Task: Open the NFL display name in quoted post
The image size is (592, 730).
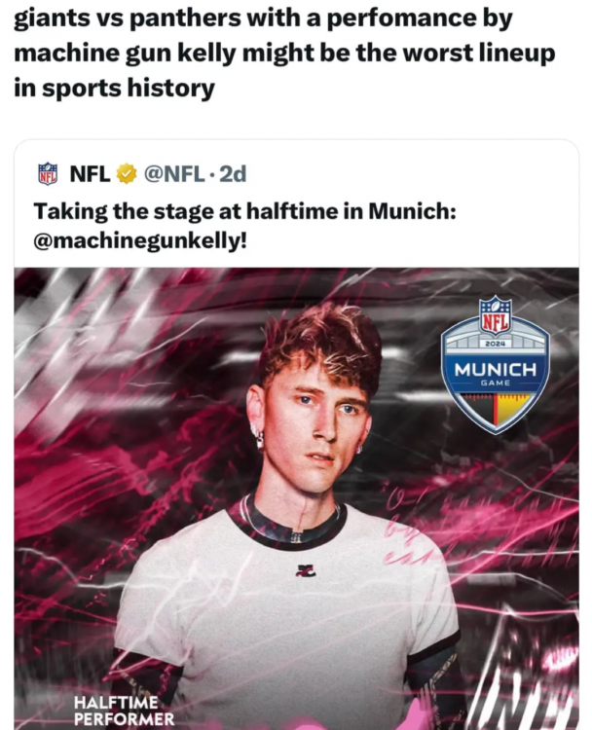Action: [x=90, y=174]
